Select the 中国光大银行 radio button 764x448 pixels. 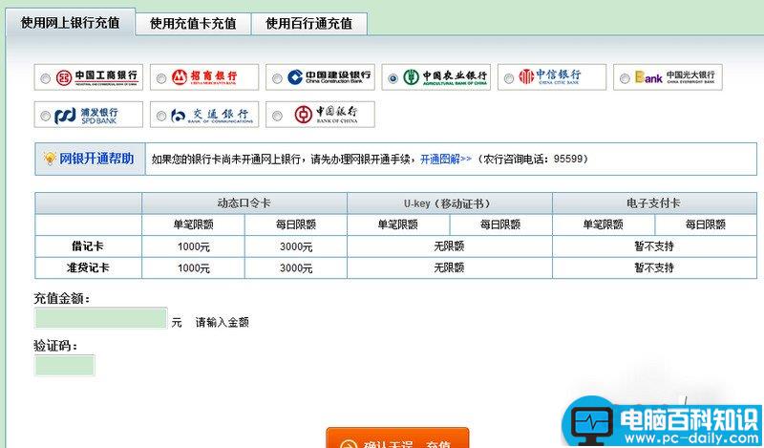tap(625, 78)
